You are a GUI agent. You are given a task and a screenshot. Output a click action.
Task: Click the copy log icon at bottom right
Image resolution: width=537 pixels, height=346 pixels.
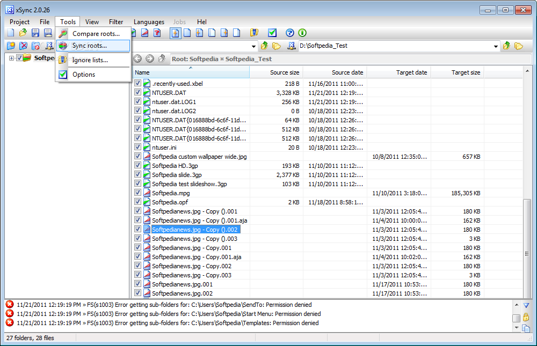[x=526, y=328]
